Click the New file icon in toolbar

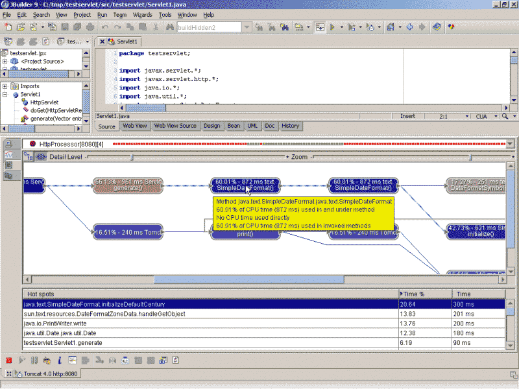pos(8,27)
